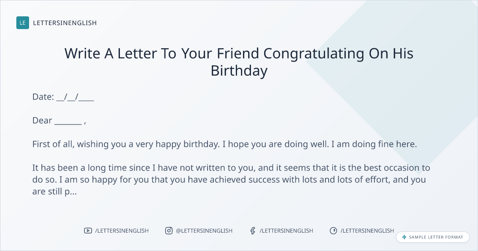This screenshot has width=478, height=251.
Task: Click the 'First of all' paragraph
Action: 224,144
